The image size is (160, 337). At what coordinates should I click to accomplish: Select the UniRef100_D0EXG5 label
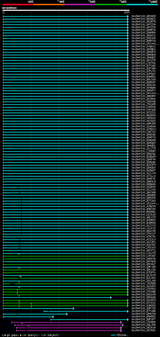(143, 38)
